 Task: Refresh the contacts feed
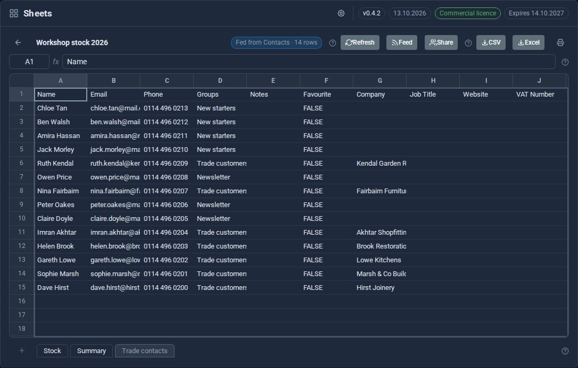pos(360,42)
